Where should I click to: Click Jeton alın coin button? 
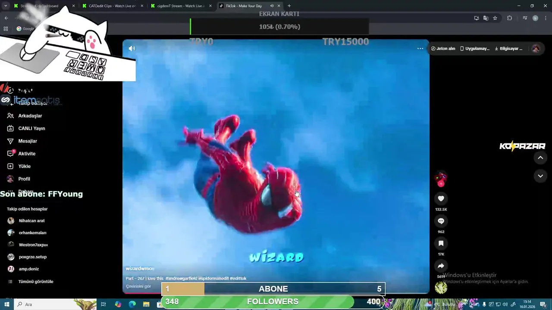click(443, 49)
